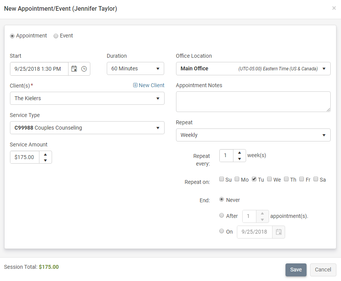Increase Repeat every weeks value

[x=239, y=153]
